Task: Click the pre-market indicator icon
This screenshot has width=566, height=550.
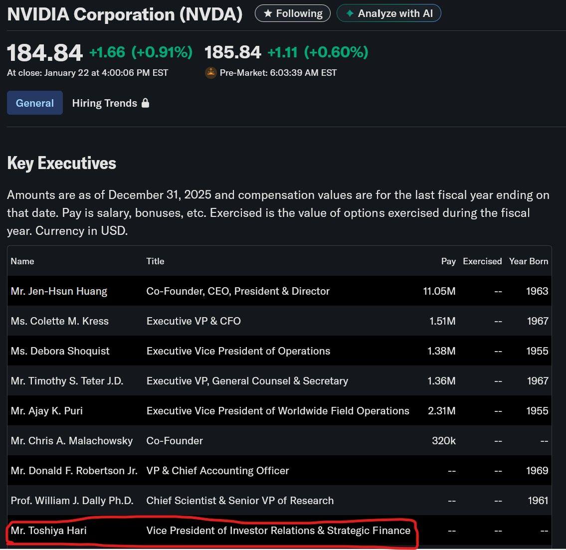Action: pos(210,73)
